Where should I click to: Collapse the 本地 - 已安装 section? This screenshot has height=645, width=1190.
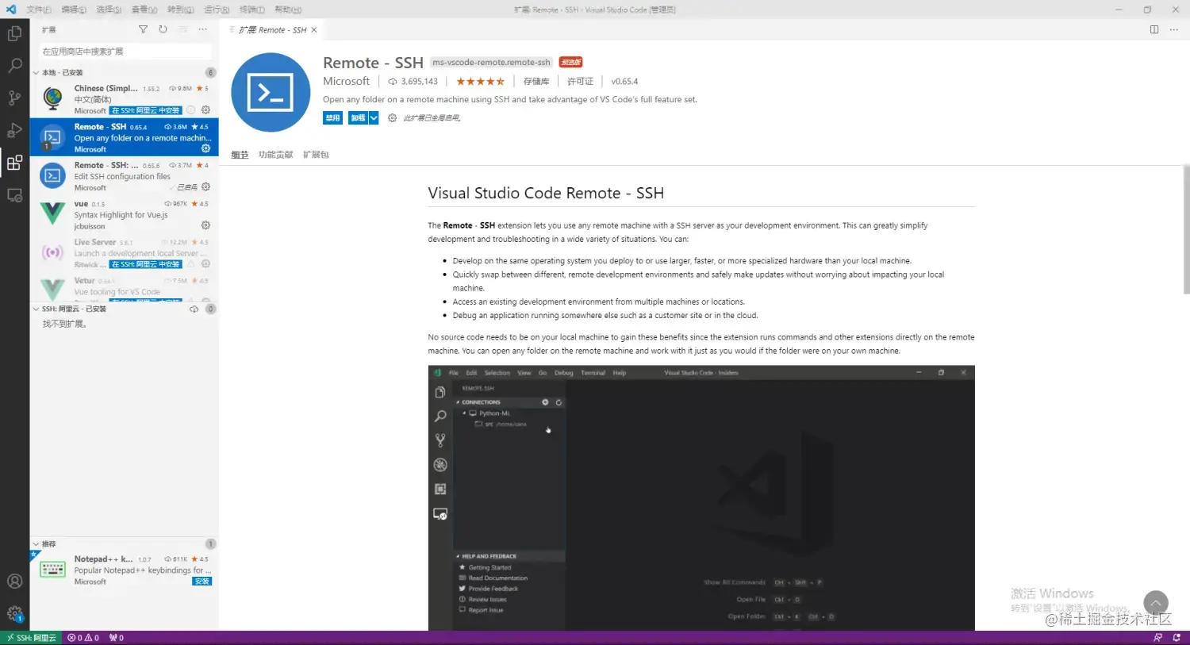[x=36, y=71]
